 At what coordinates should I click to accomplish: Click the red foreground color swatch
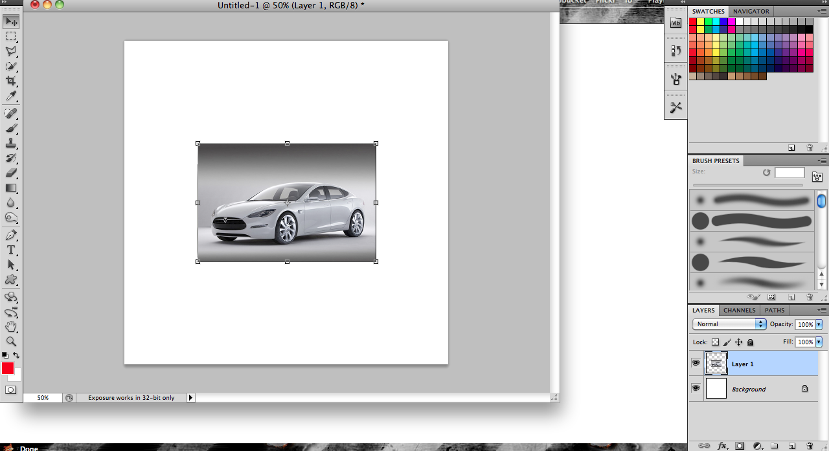(8, 368)
